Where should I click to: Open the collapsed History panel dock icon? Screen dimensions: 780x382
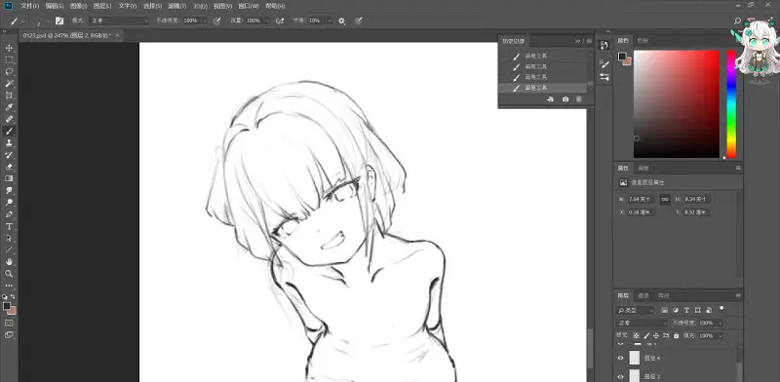[604, 45]
